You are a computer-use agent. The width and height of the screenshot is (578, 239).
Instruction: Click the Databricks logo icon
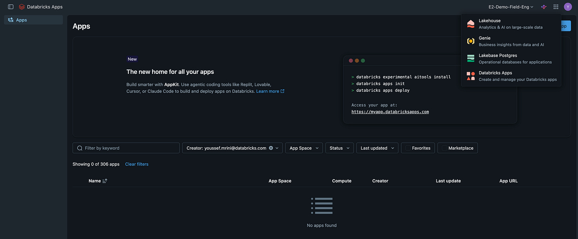tap(22, 7)
